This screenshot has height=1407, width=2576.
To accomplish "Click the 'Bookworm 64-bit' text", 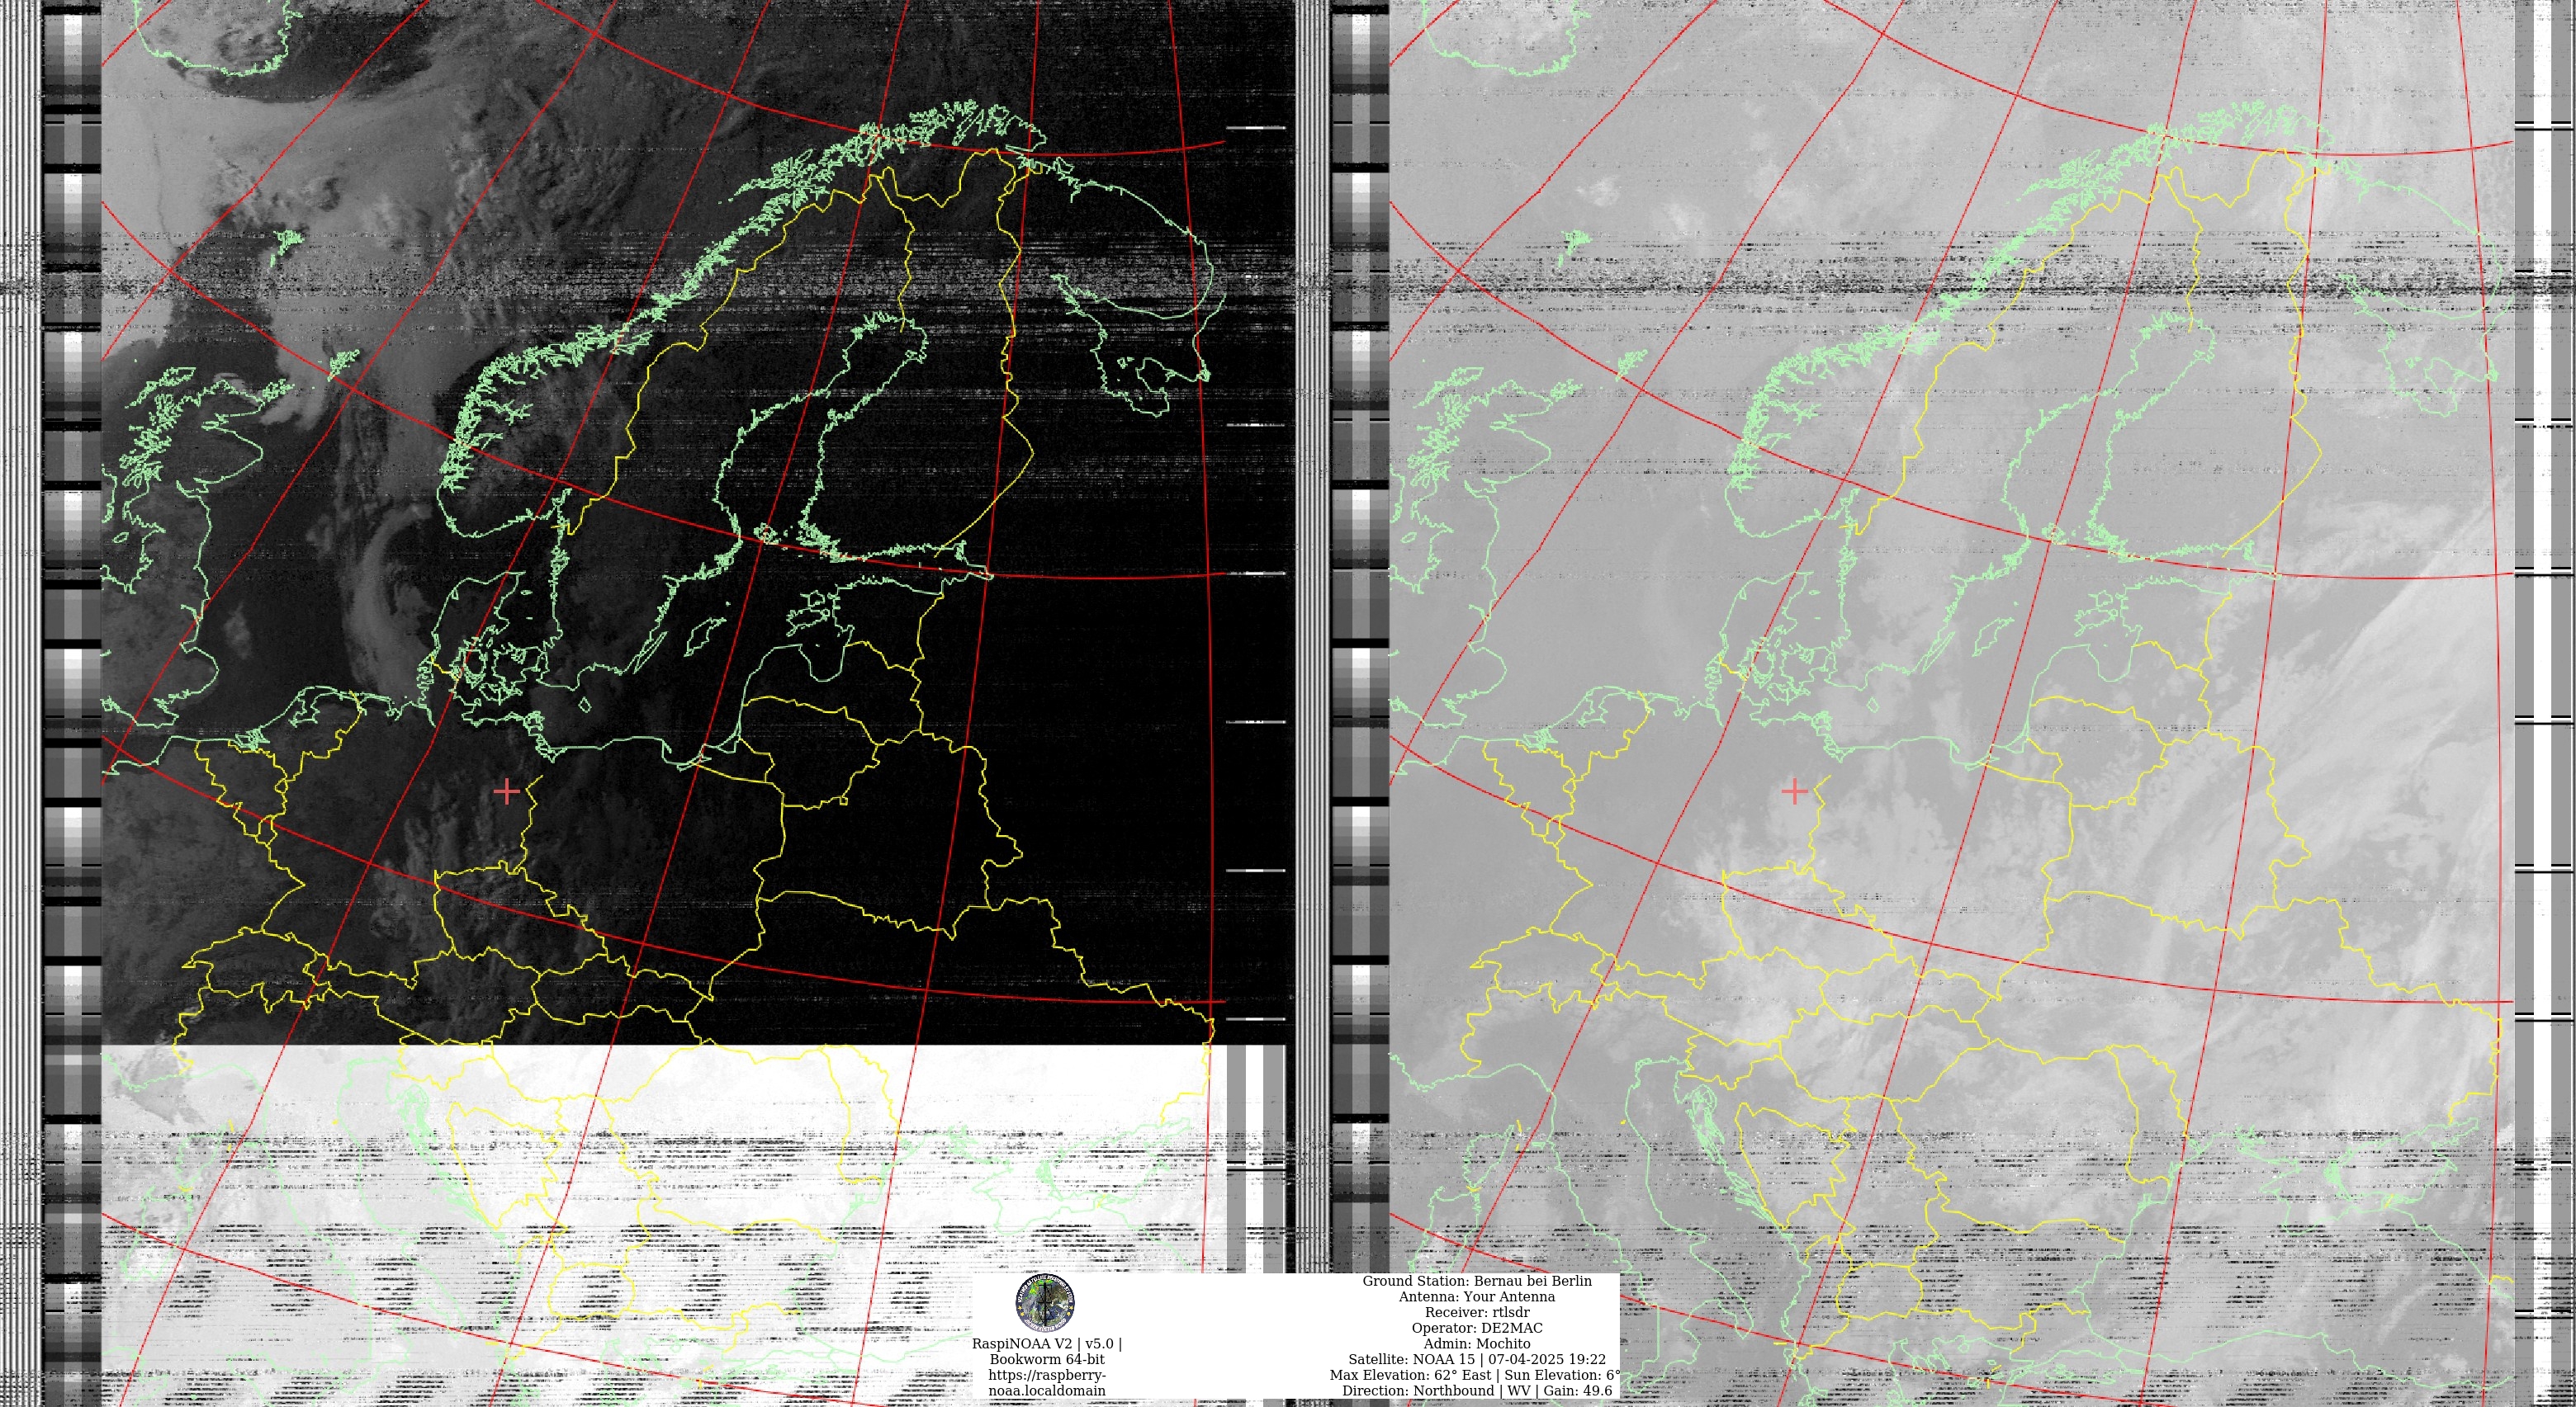I will click(1047, 1359).
